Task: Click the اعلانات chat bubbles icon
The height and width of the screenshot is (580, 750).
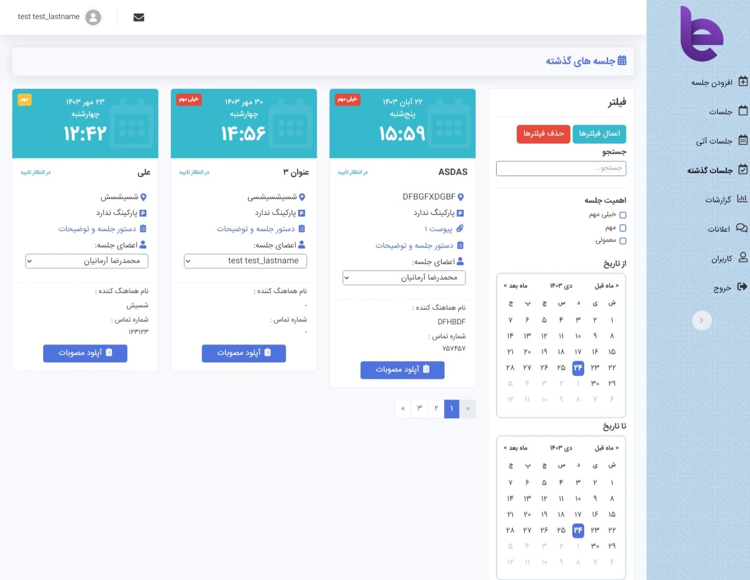Action: click(742, 228)
